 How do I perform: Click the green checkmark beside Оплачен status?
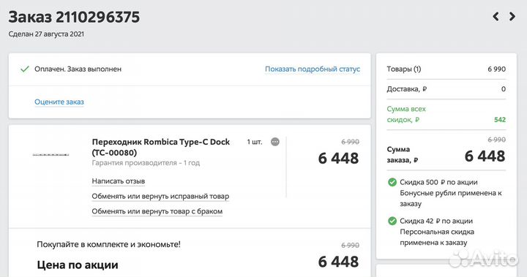(x=25, y=69)
